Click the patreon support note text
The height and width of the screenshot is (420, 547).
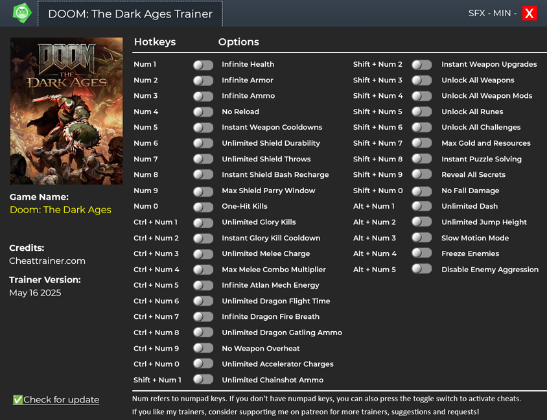(305, 412)
